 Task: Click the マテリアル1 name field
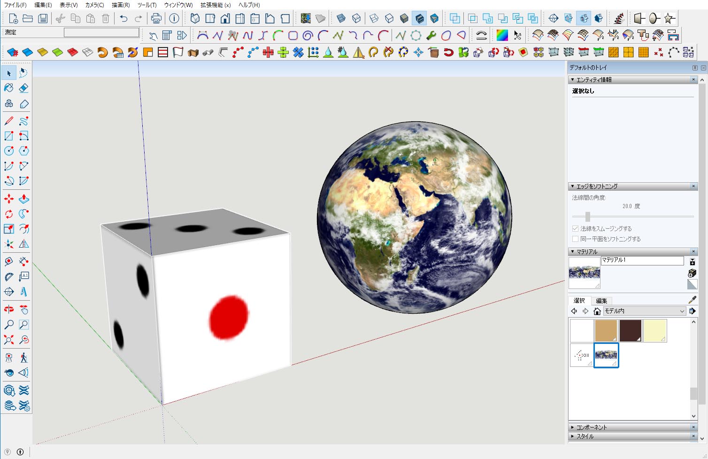tap(642, 260)
